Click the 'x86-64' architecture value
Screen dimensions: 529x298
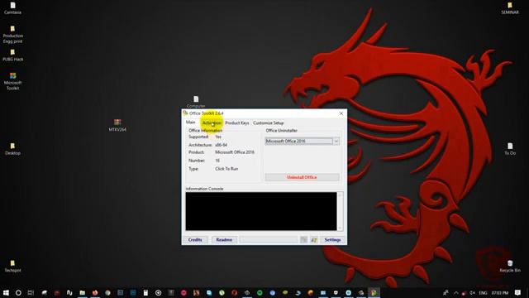tap(221, 145)
